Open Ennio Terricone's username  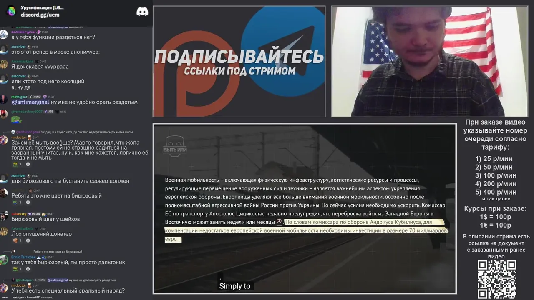click(24, 257)
